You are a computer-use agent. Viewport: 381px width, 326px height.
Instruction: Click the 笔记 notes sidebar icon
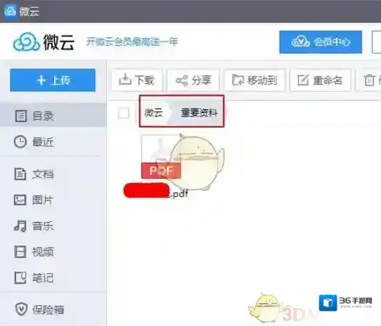pyautogui.click(x=20, y=277)
